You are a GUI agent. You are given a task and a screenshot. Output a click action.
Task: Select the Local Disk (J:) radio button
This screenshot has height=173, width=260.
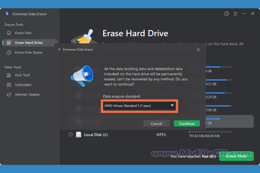coord(71,134)
